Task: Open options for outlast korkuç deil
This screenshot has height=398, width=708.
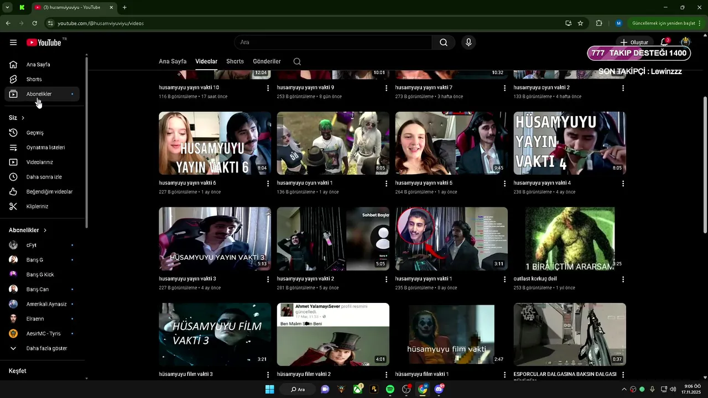Action: 623,279
